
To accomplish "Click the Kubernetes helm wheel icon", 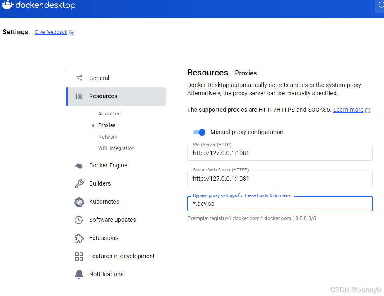I will tap(79, 202).
